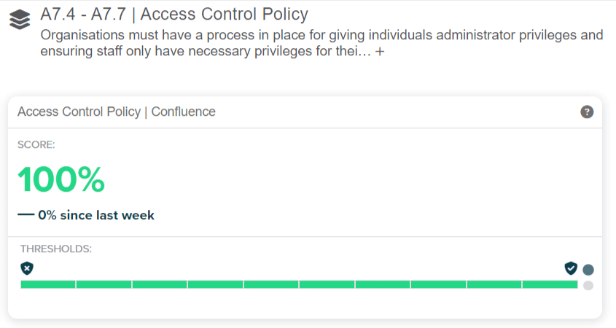Open the Access Control Policy | Confluence card title
616x328 pixels.
point(117,112)
